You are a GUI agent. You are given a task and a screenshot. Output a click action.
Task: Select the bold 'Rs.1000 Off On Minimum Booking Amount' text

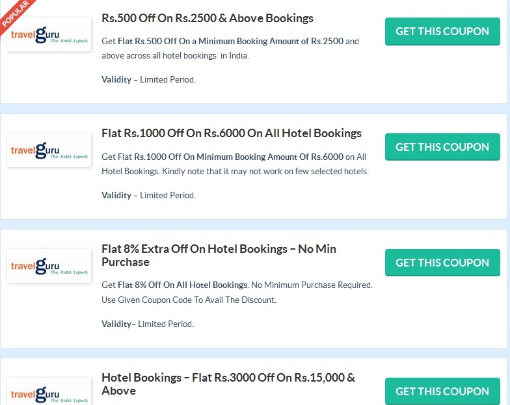pyautogui.click(x=239, y=157)
